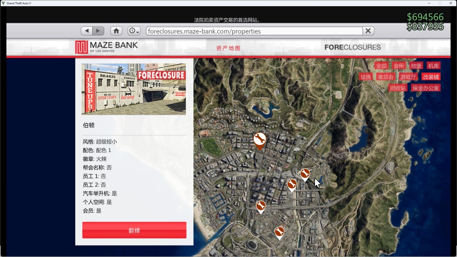Click the 会员: 是 row
The image size is (457, 257).
pos(92,211)
